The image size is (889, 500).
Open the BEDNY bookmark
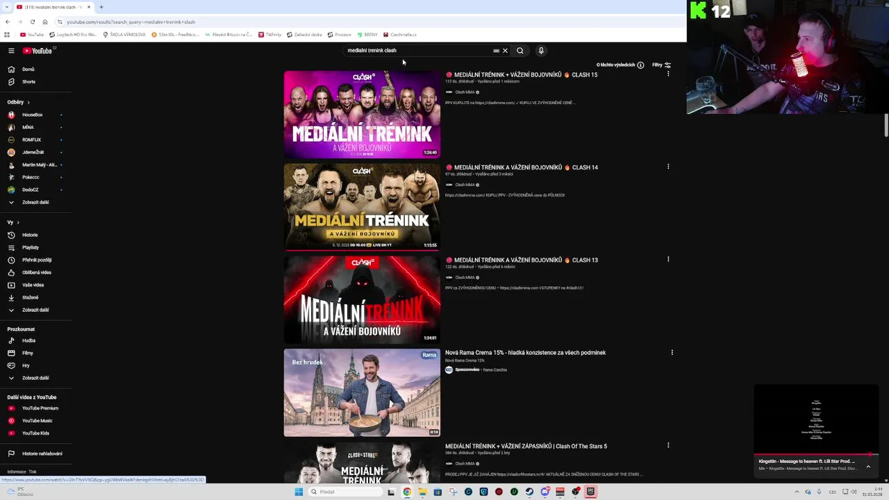367,35
